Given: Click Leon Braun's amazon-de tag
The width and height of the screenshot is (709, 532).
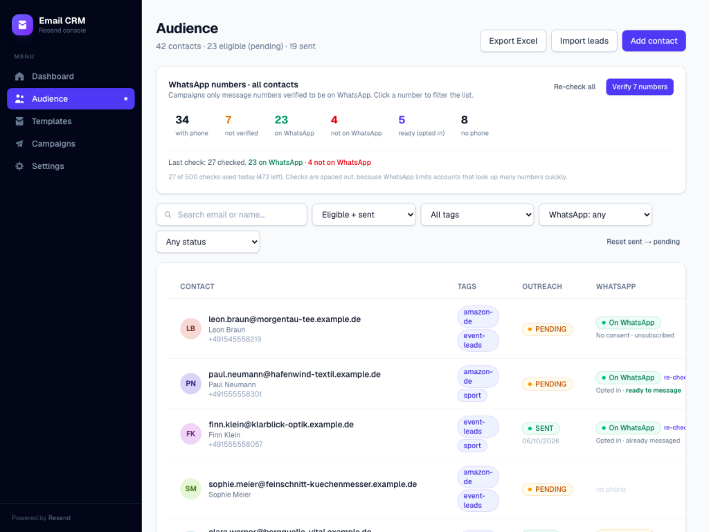Looking at the screenshot, I should [478, 317].
